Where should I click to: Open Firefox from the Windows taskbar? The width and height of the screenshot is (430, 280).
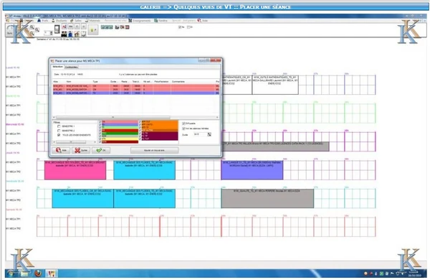tap(38, 273)
